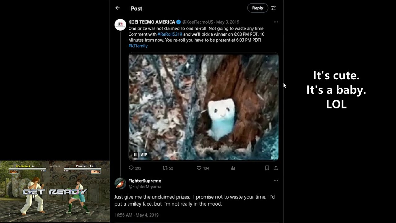Screen dimensions: 396x223
Task: Click the Reply button at top
Action: (x=258, y=8)
